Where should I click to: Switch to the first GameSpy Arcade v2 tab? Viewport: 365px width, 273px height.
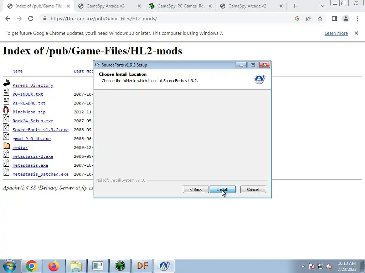coord(109,6)
